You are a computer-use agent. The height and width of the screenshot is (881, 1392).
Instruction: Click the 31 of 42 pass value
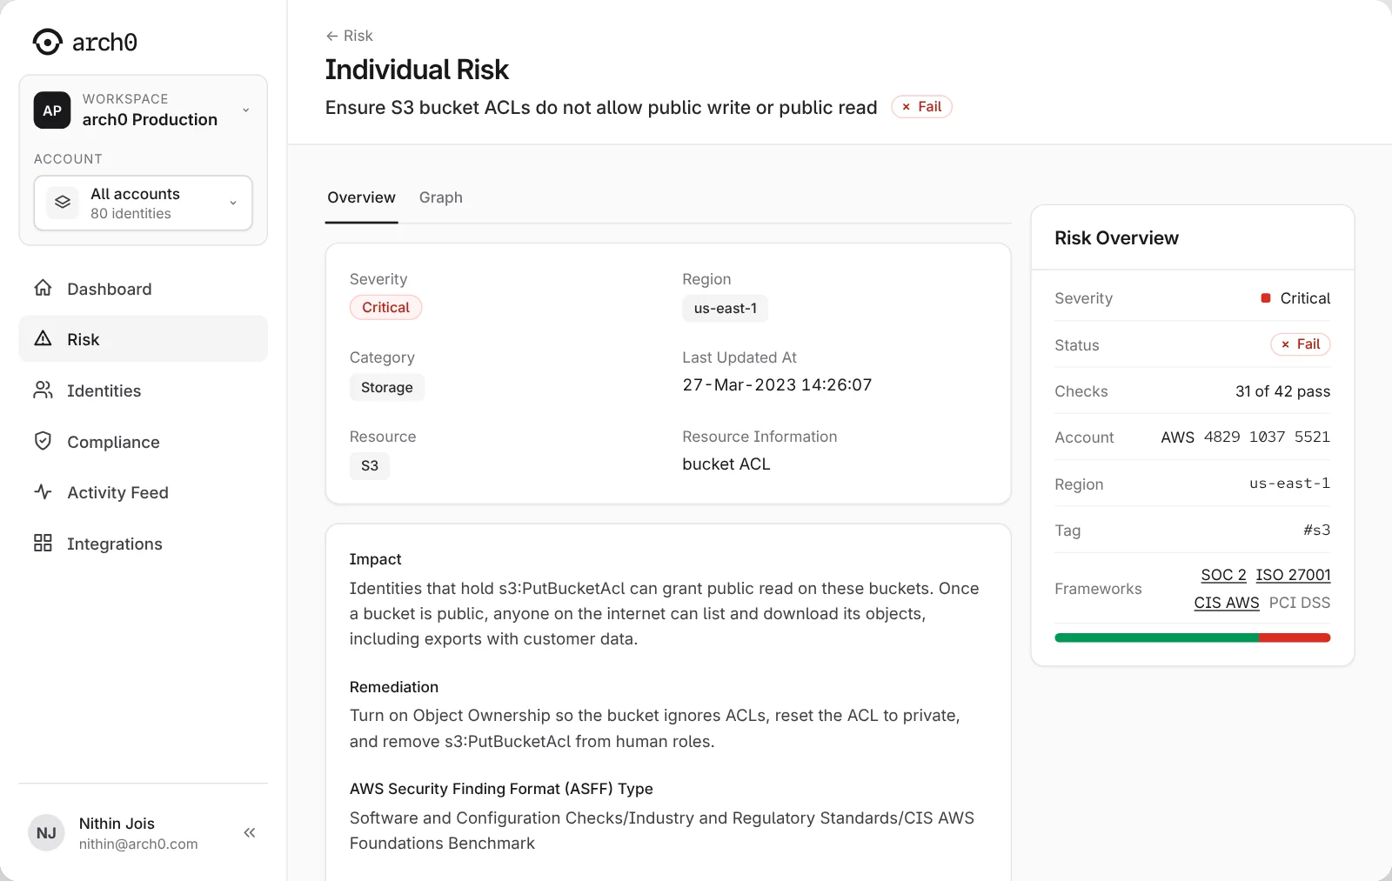[x=1282, y=391]
